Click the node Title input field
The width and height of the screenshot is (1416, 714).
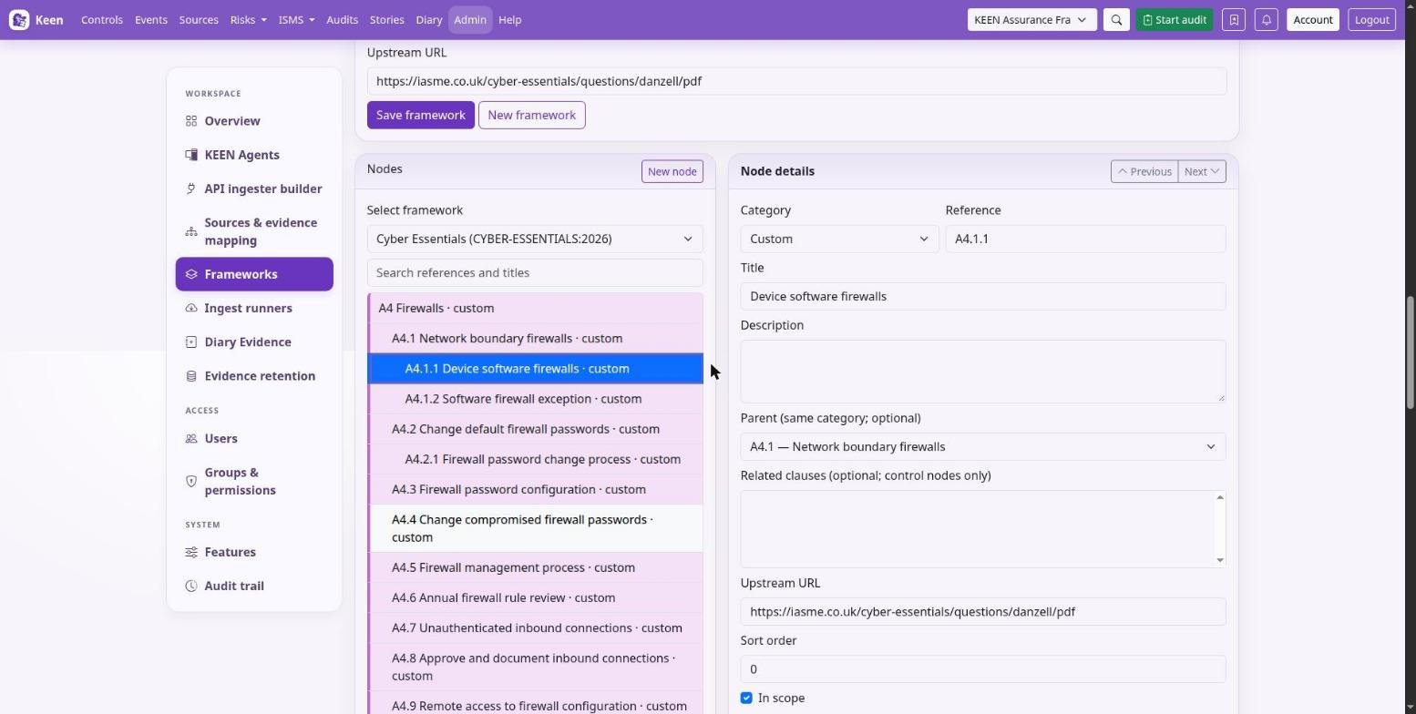point(983,296)
